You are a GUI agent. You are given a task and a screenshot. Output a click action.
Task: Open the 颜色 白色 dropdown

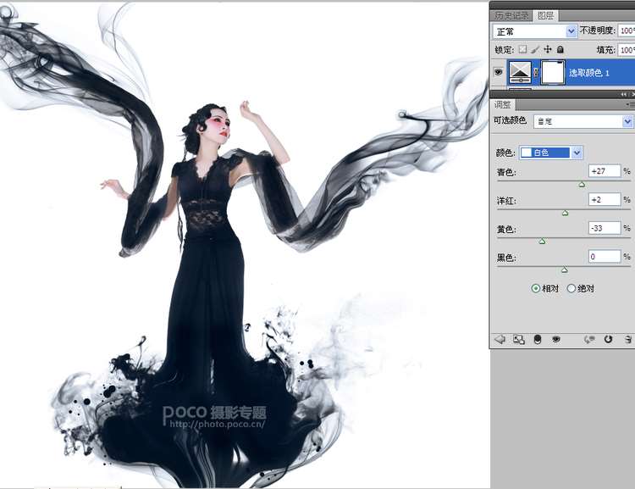[551, 153]
